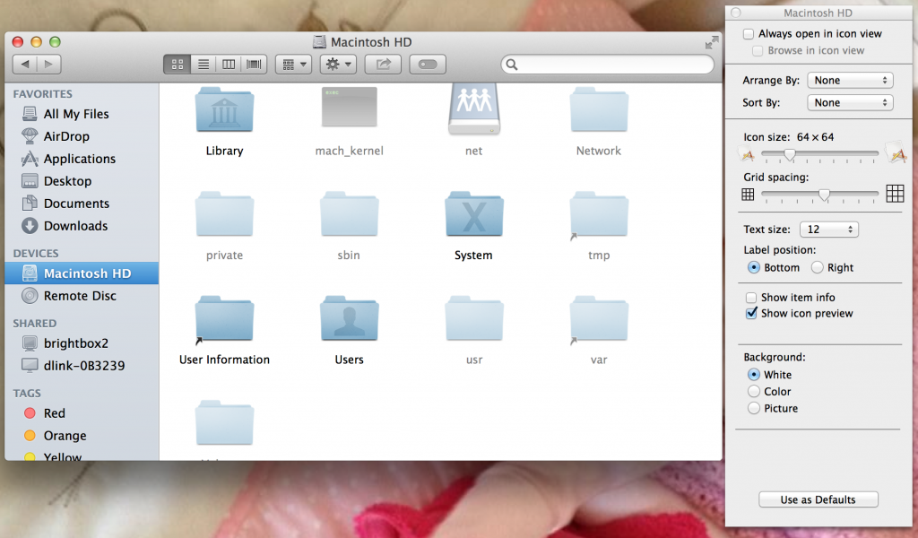Go forward with the right arrow button
The width and height of the screenshot is (918, 538).
coord(49,65)
